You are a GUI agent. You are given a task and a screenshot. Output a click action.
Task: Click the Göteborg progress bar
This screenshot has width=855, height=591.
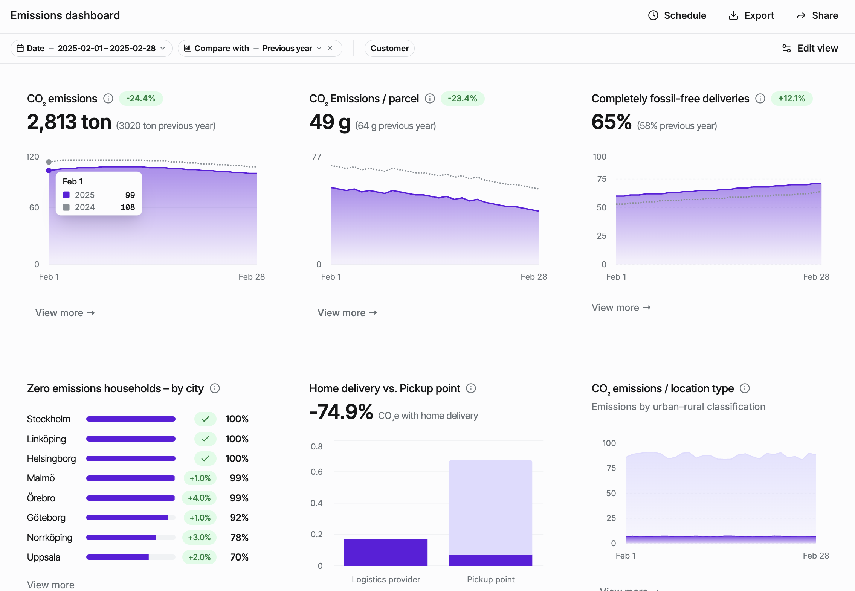(x=130, y=518)
